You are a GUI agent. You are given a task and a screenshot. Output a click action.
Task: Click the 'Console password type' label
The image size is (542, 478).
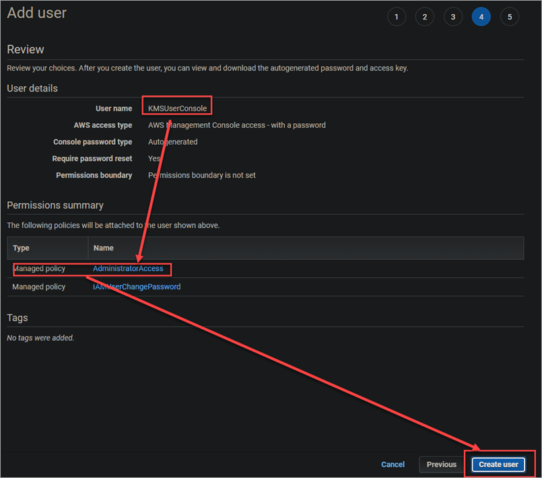click(93, 142)
